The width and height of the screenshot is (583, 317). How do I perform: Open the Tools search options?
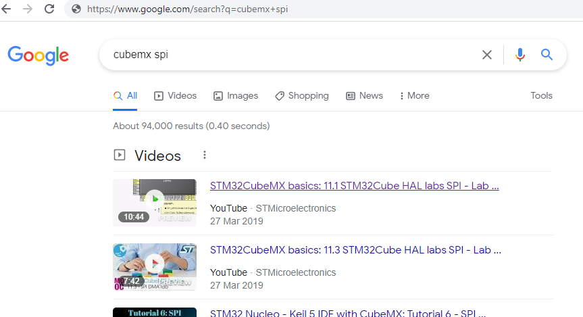pyautogui.click(x=541, y=95)
